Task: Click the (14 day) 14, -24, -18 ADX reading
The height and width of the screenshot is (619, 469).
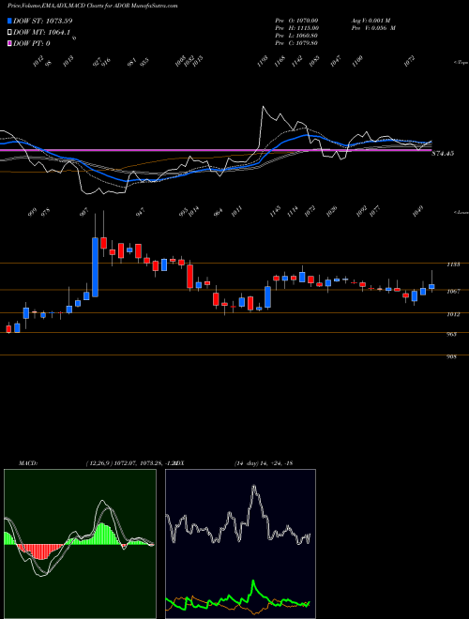Action: pos(263,462)
